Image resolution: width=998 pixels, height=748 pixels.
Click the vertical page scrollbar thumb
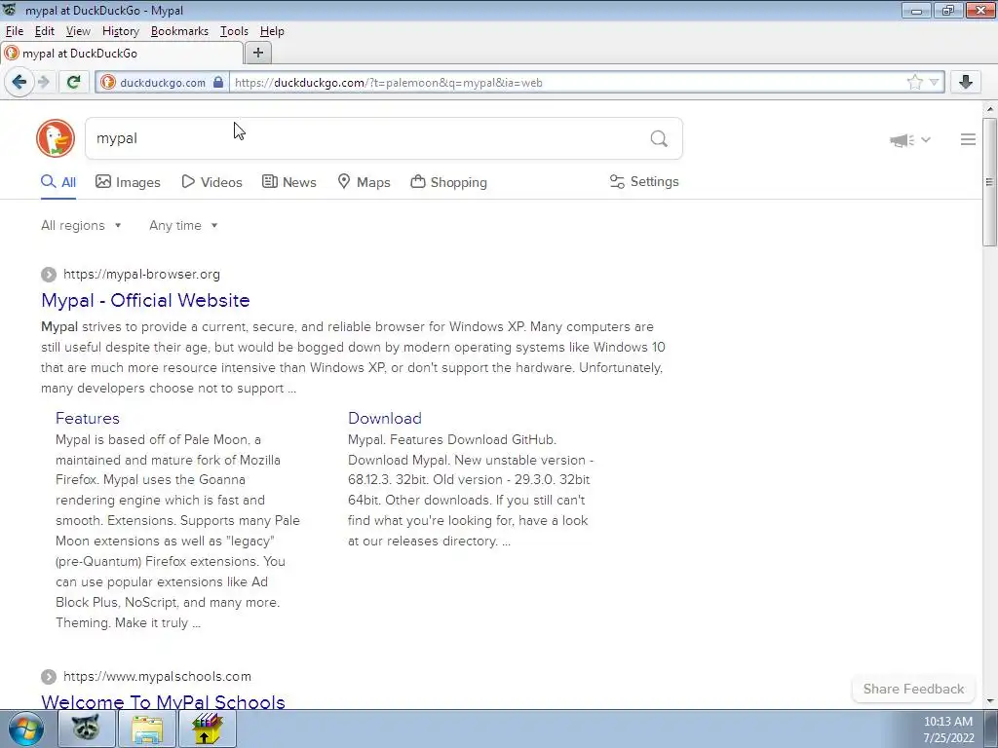point(989,182)
